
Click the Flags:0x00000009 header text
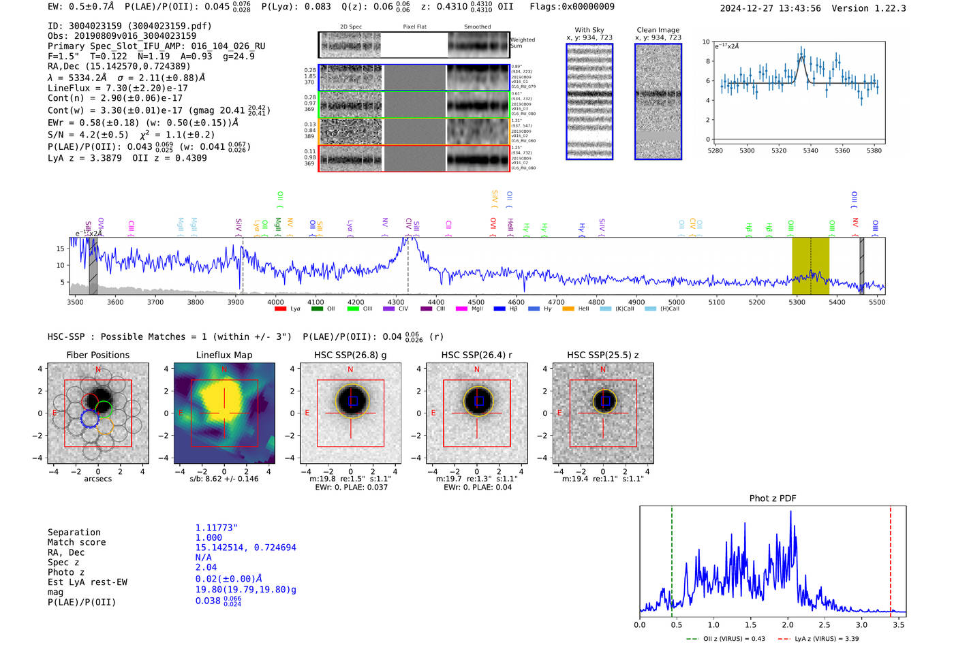pyautogui.click(x=572, y=7)
